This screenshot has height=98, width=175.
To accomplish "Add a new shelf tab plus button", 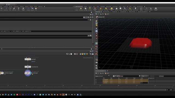I will (x=145, y=7).
